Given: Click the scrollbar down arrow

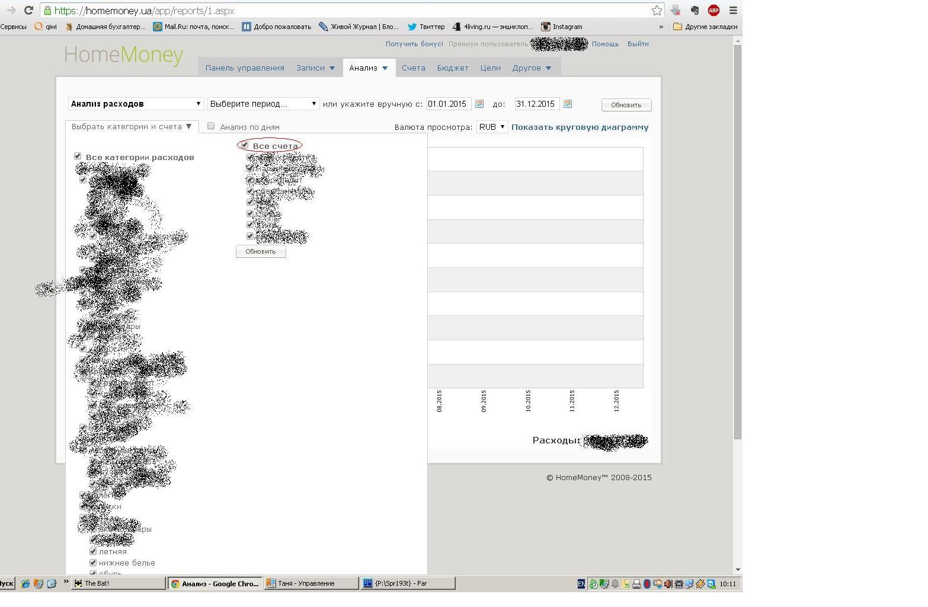Looking at the screenshot, I should pos(738,570).
